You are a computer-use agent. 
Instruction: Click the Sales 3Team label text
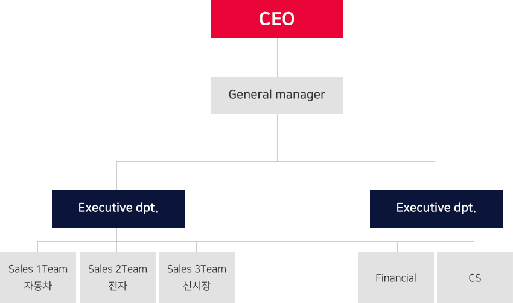(x=197, y=269)
